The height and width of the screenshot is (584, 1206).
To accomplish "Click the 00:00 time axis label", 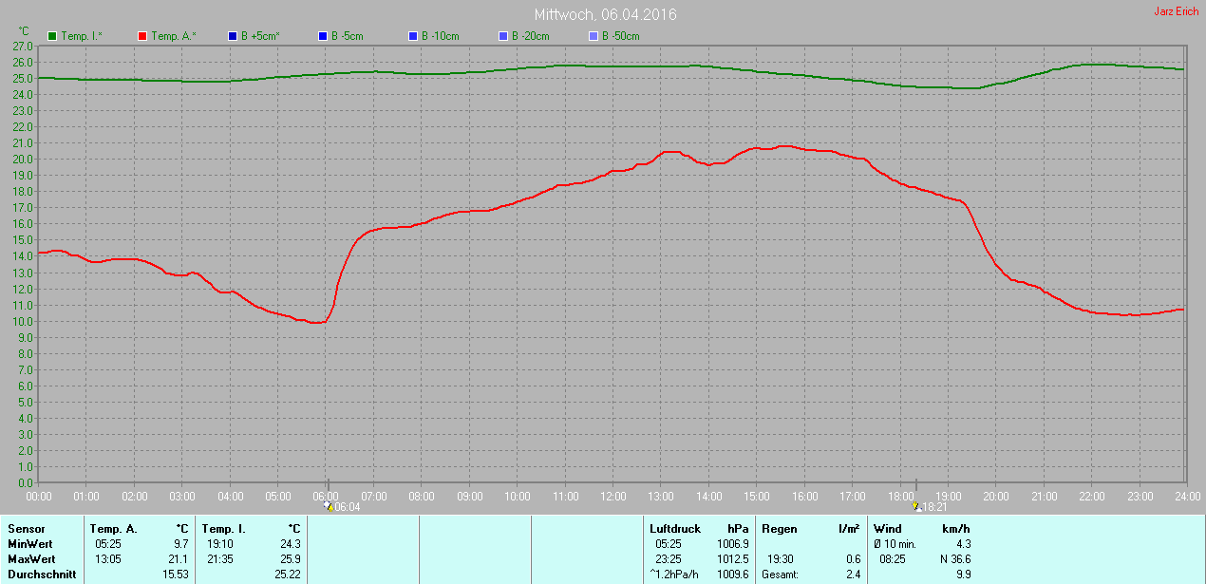I will 39,496.
